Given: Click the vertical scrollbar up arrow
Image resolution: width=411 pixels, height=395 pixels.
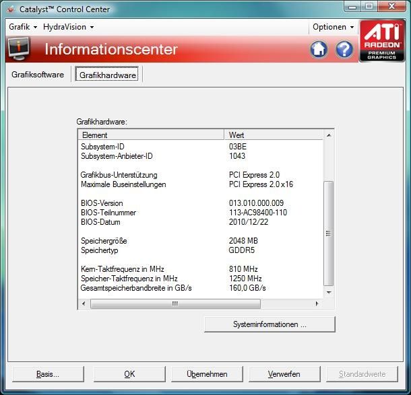Looking at the screenshot, I should point(329,135).
